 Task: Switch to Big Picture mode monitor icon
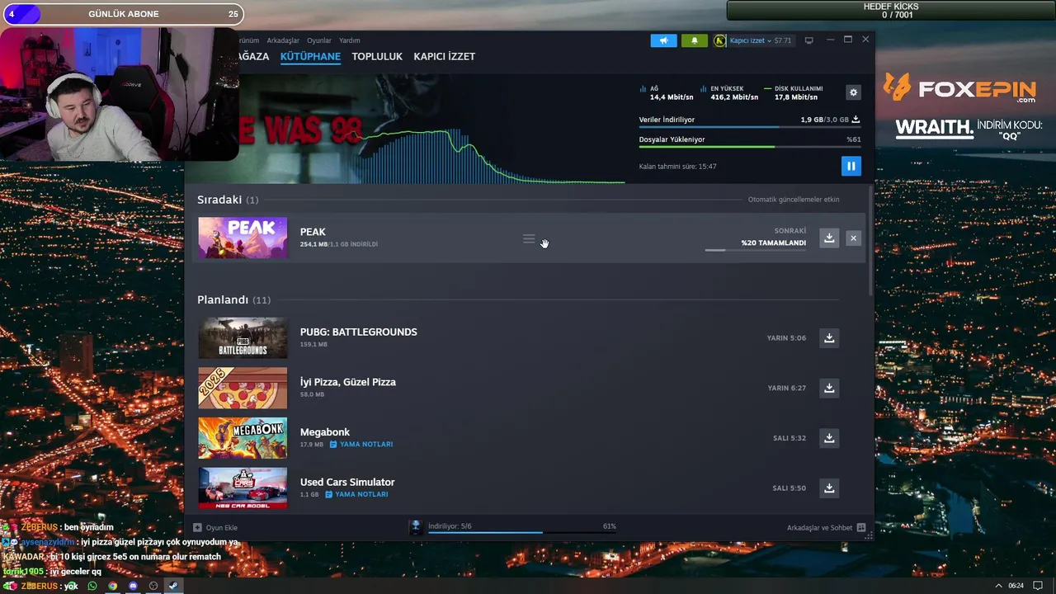coord(809,40)
